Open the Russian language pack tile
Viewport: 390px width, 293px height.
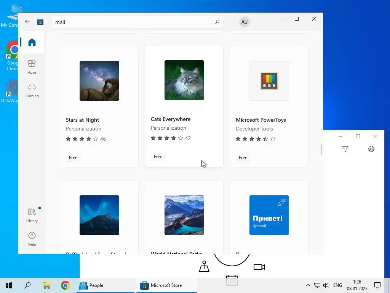point(269,215)
